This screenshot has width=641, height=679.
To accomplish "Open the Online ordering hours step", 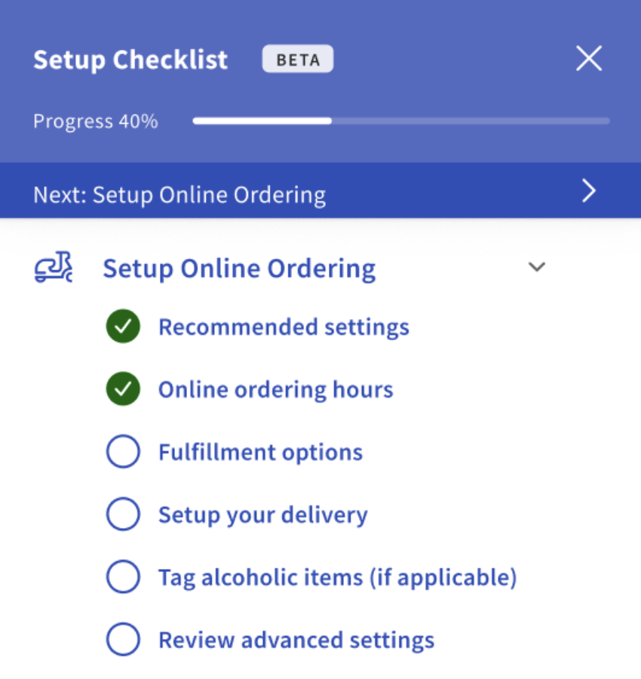I will click(275, 389).
